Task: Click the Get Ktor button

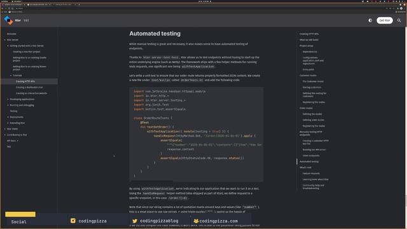Action: point(385,20)
